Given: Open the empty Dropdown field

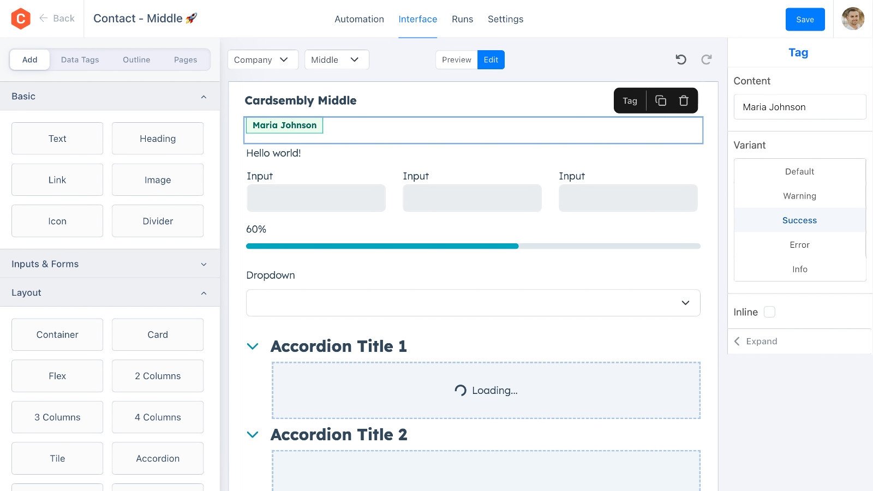Looking at the screenshot, I should (473, 303).
